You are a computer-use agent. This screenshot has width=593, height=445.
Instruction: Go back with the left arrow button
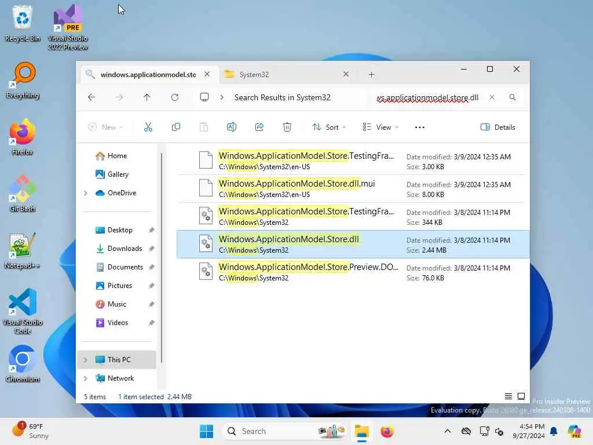point(91,97)
